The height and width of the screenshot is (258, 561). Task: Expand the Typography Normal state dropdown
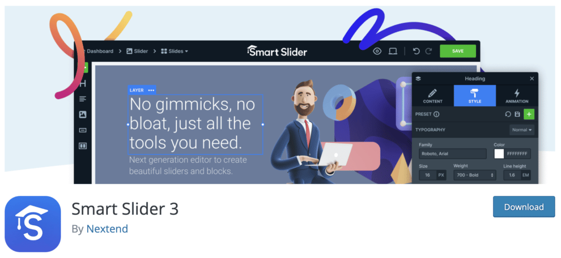(522, 130)
